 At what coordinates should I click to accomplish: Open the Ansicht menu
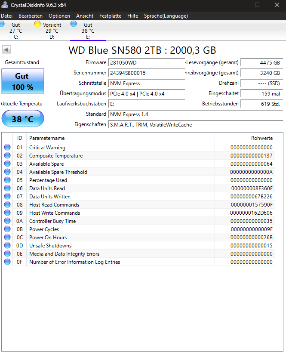click(85, 16)
